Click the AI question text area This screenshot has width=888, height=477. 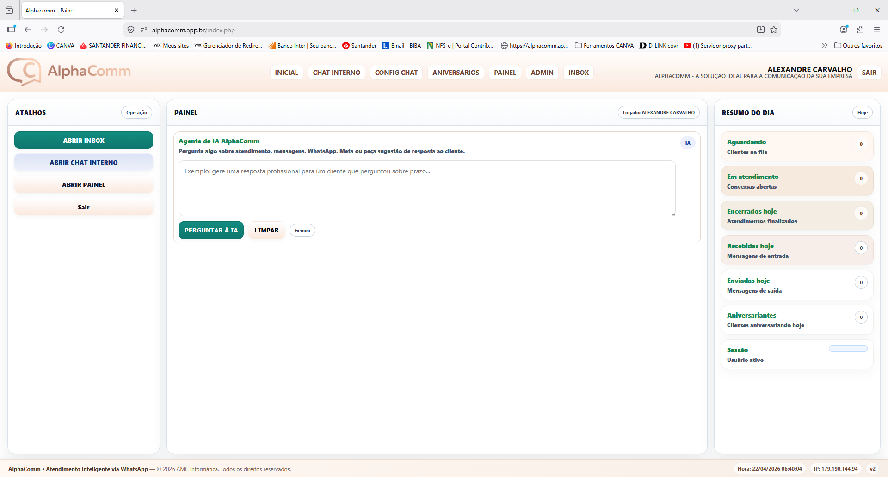426,188
